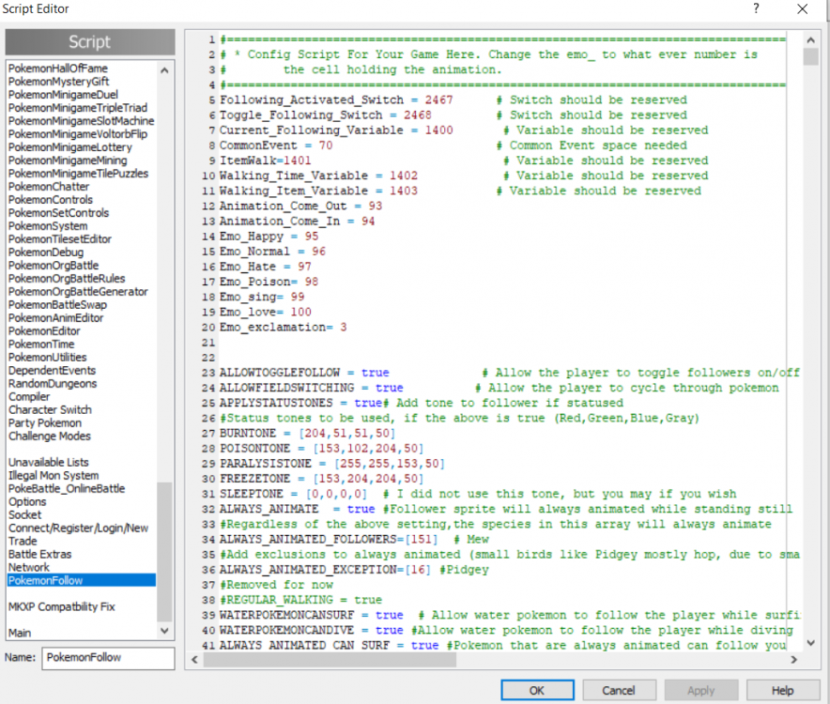Click the Help button

782,690
